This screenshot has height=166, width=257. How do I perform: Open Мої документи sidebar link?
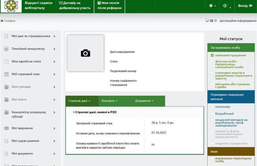point(22,153)
